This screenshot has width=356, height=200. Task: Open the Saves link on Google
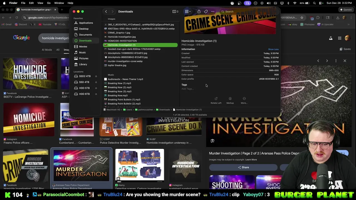tap(345, 49)
